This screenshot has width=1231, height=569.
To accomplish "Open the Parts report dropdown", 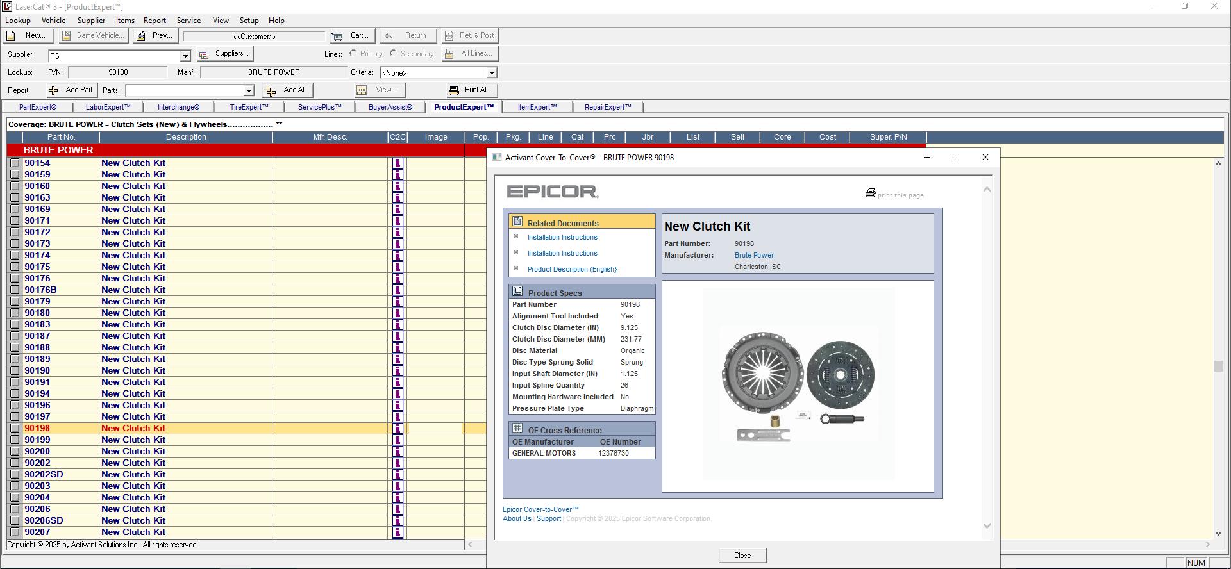I will pos(249,91).
